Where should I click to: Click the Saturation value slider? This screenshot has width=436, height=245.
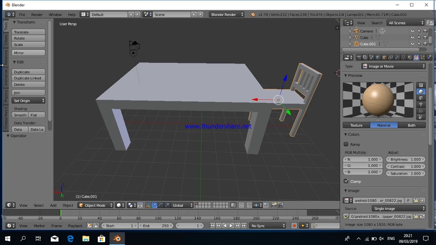406,173
